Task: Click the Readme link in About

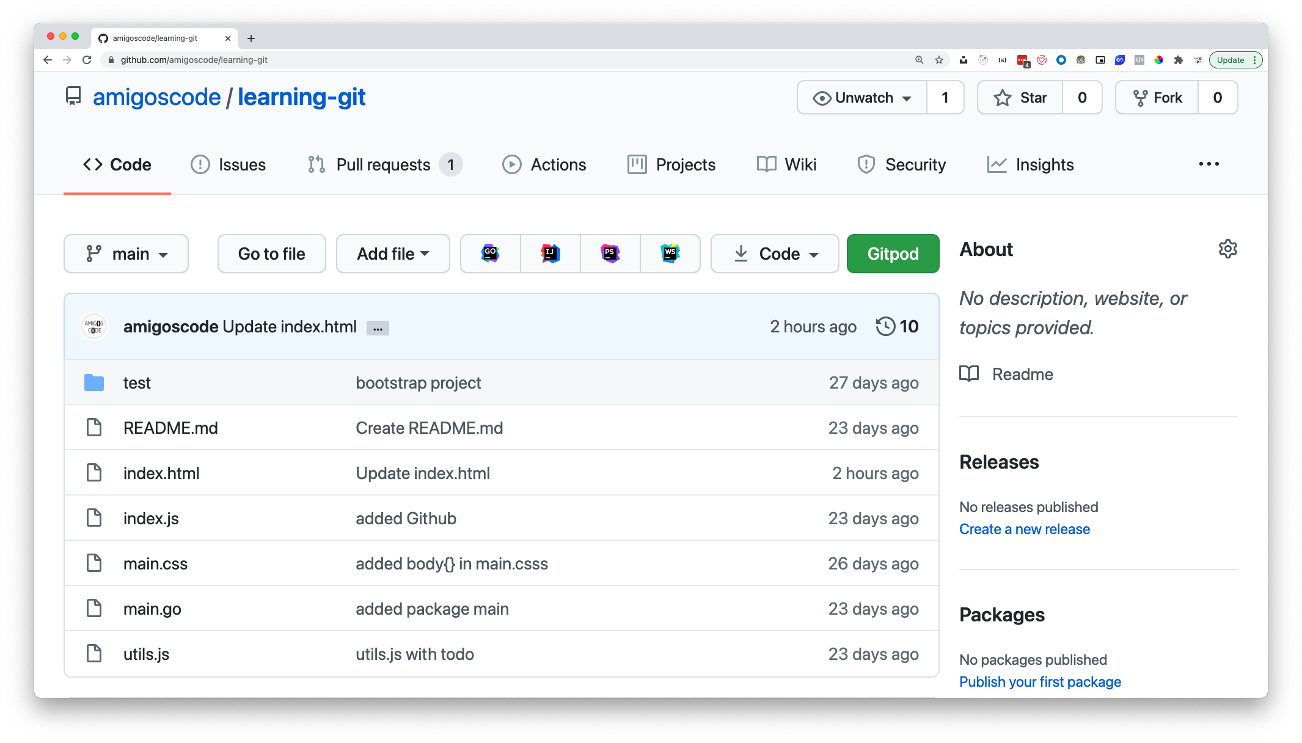Action: point(1022,374)
